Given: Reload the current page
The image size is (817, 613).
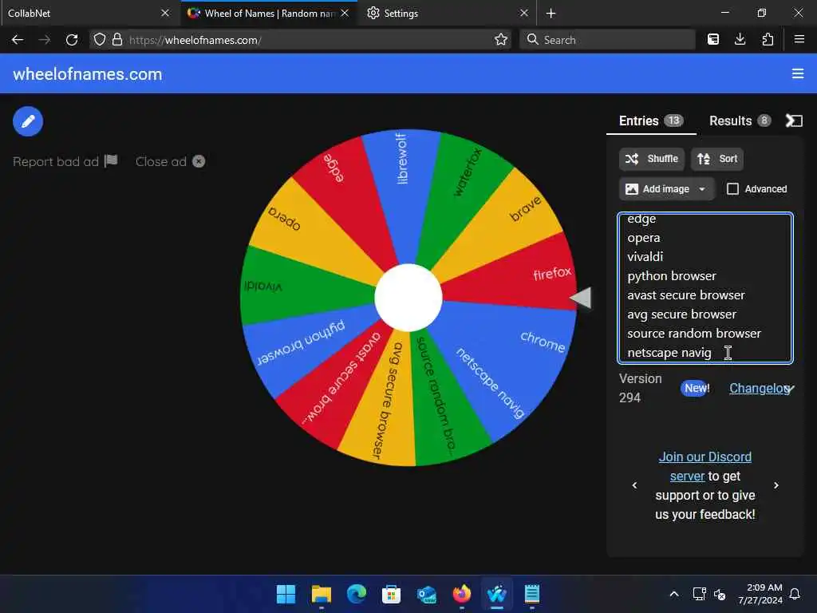Looking at the screenshot, I should (72, 40).
